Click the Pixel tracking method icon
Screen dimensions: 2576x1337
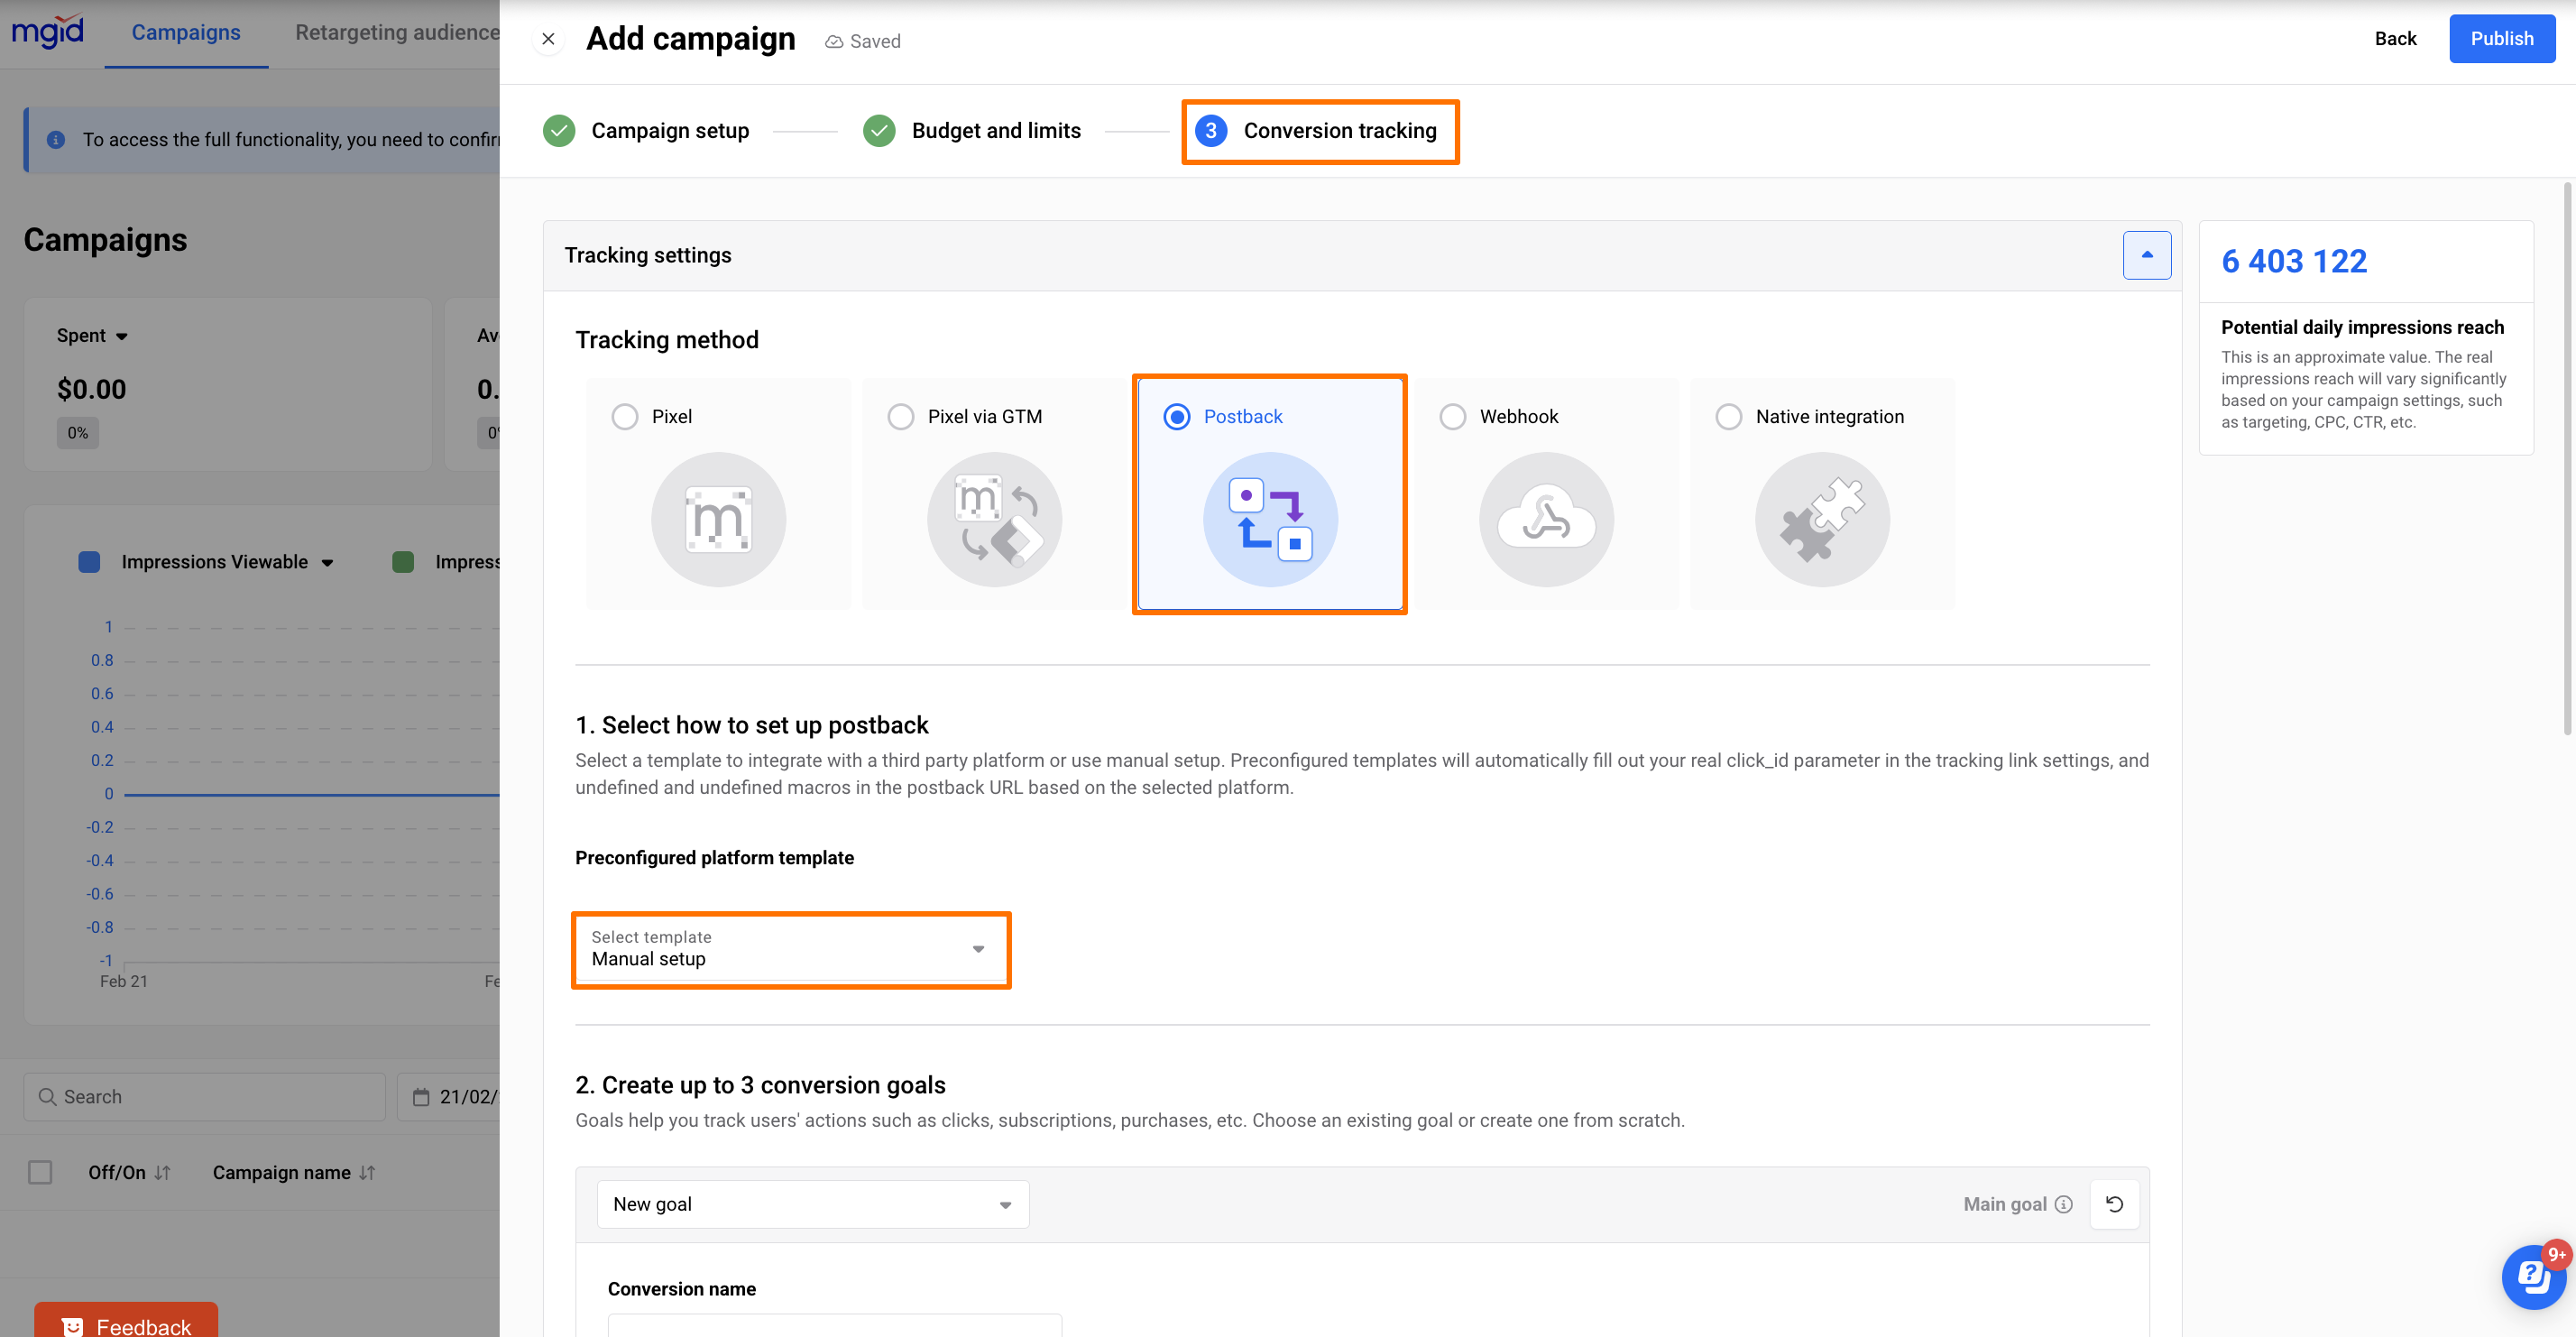718,519
